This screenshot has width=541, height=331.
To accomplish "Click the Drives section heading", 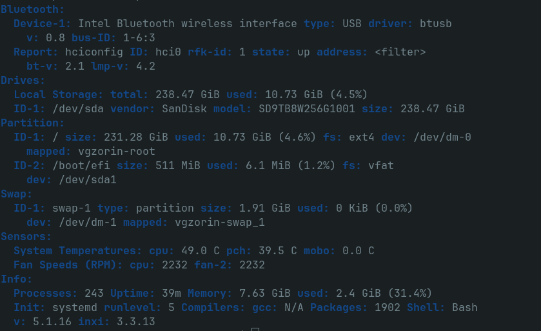I will [x=23, y=81].
